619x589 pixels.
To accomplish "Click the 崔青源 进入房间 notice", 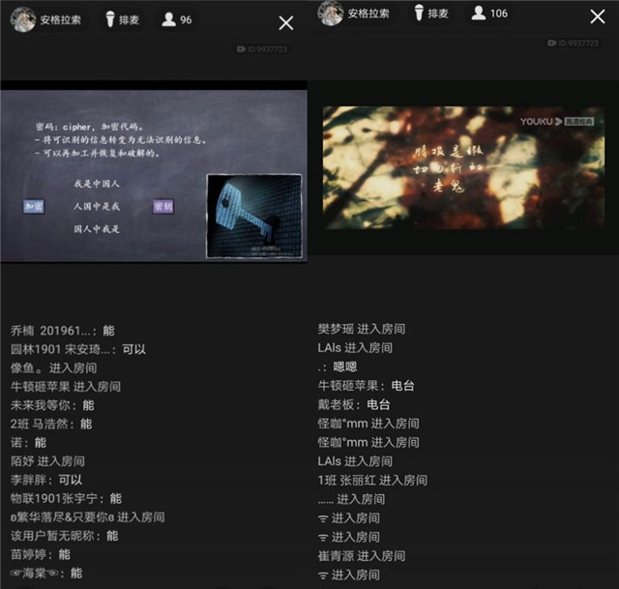I will coord(362,556).
